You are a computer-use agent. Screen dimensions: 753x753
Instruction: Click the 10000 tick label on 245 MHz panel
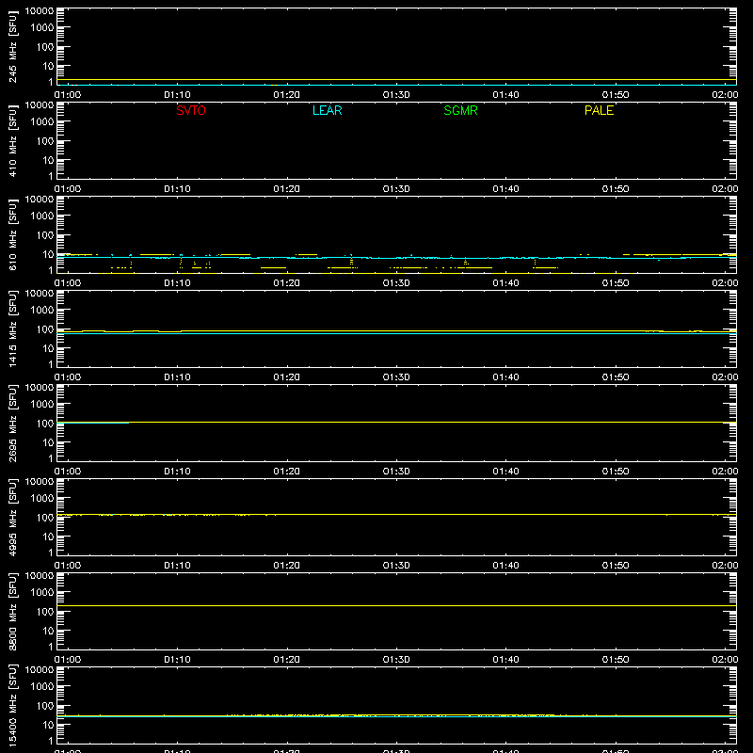(x=40, y=11)
